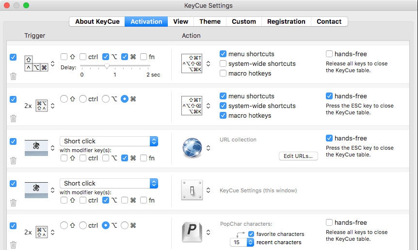Select shift radio button in second row
The height and width of the screenshot is (250, 418).
64,99
